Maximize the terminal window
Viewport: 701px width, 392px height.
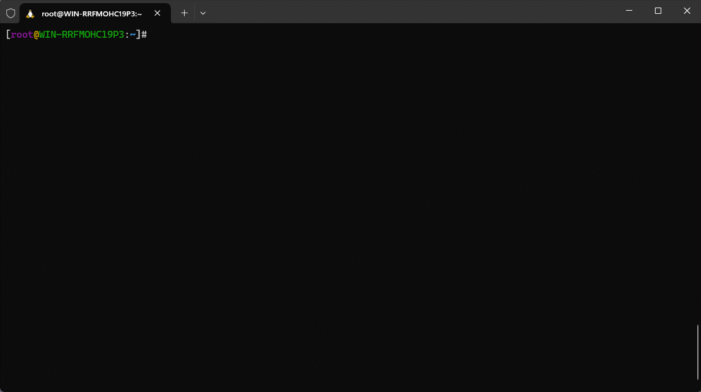tap(658, 11)
